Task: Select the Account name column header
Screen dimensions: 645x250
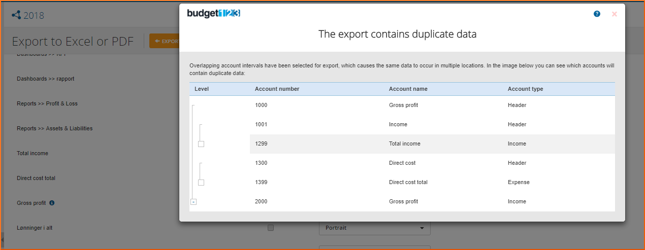Action: (408, 89)
